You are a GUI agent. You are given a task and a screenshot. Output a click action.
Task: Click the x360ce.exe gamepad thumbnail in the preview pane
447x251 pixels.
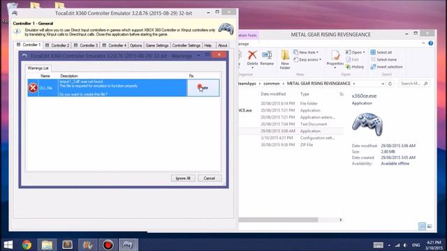[x=367, y=124]
